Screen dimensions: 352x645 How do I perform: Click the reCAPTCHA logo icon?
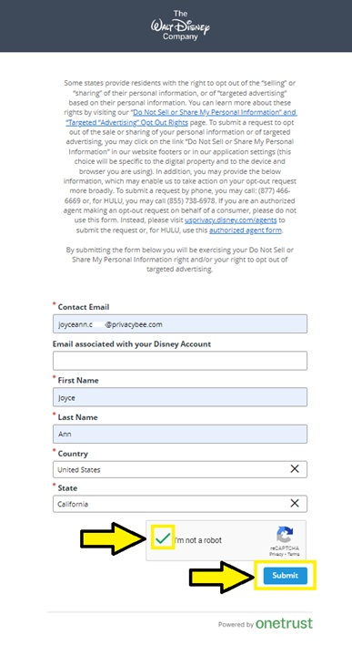coord(285,535)
